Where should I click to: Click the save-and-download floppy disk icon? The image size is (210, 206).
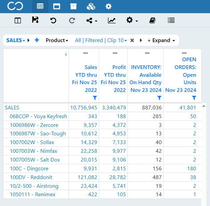tap(35, 20)
